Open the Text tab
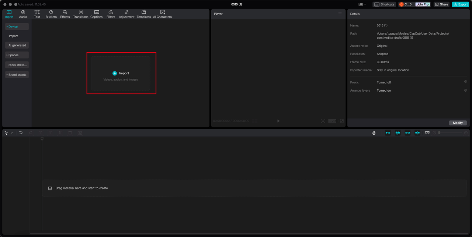The height and width of the screenshot is (237, 472). point(37,14)
